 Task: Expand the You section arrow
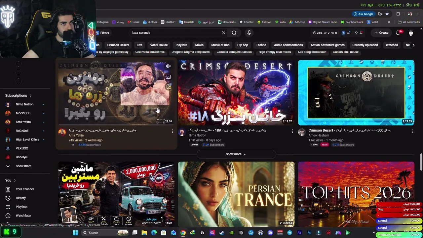tap(15, 180)
